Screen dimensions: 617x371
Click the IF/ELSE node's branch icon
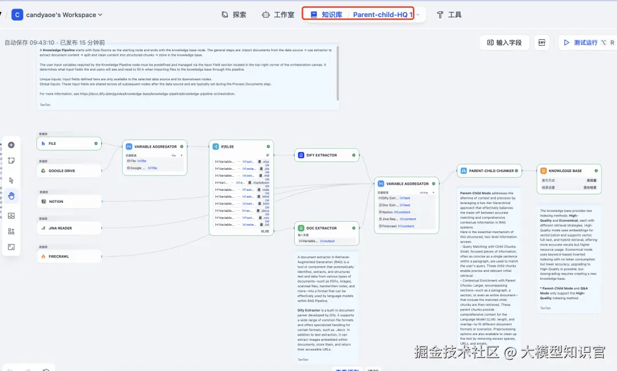(215, 146)
